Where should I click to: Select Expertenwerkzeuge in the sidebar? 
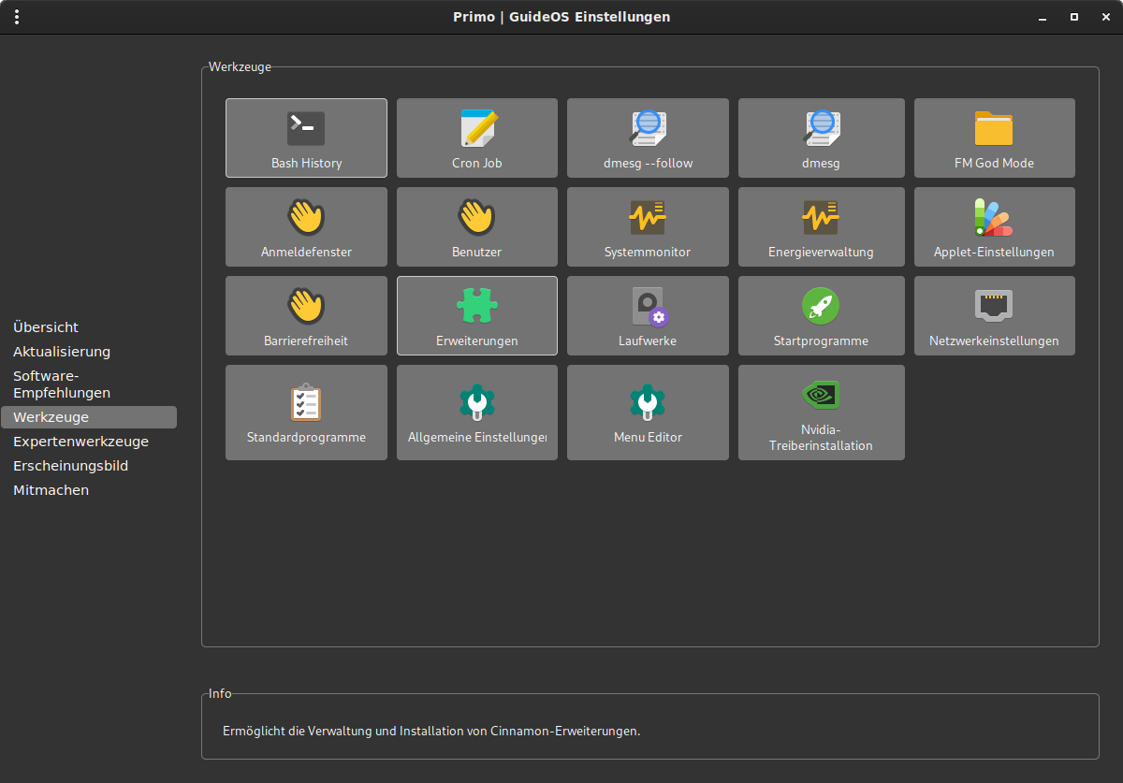tap(80, 442)
